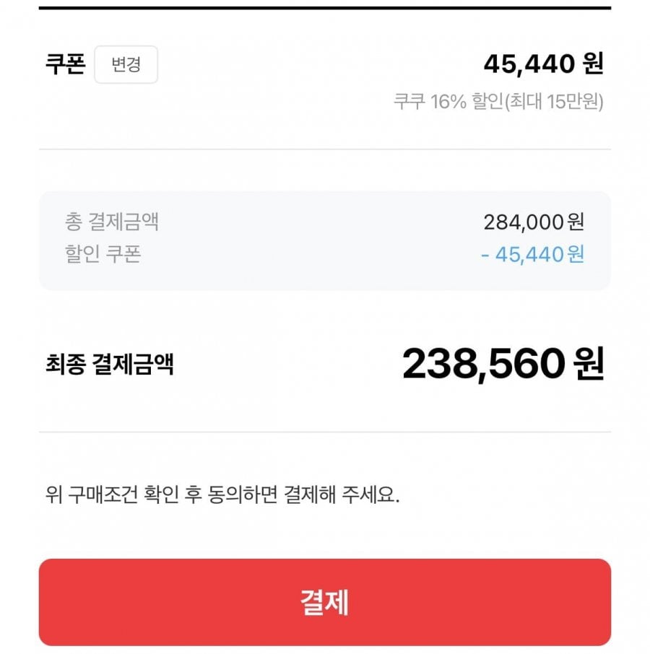Click the 위 구매조건 확인 후 동의 notice text
Viewport: 650px width, 654px height.
222,495
